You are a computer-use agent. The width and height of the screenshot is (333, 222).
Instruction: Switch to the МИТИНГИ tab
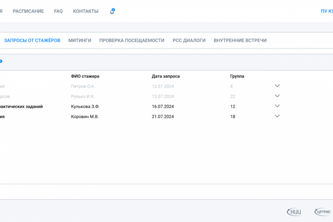pyautogui.click(x=80, y=40)
